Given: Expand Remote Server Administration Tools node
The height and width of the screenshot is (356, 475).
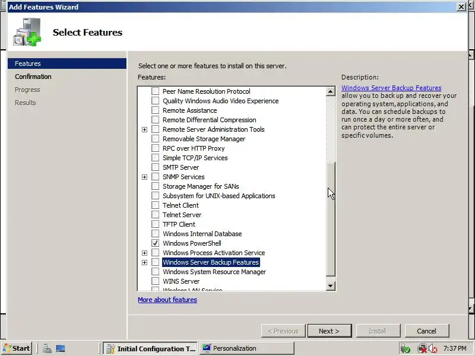Looking at the screenshot, I should coord(144,129).
